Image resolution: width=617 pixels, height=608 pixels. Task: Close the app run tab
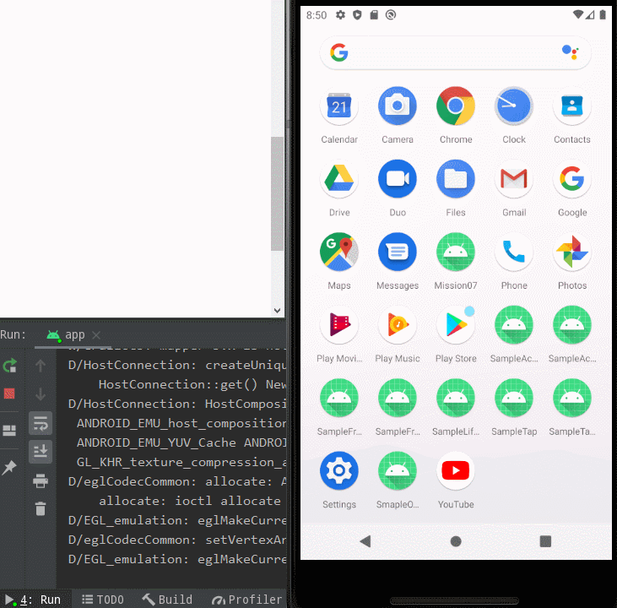[x=96, y=334]
